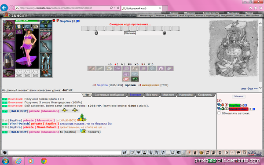The width and height of the screenshot is (264, 165).
Task: Click the chat send arrow icon
Action: pyautogui.click(x=124, y=153)
